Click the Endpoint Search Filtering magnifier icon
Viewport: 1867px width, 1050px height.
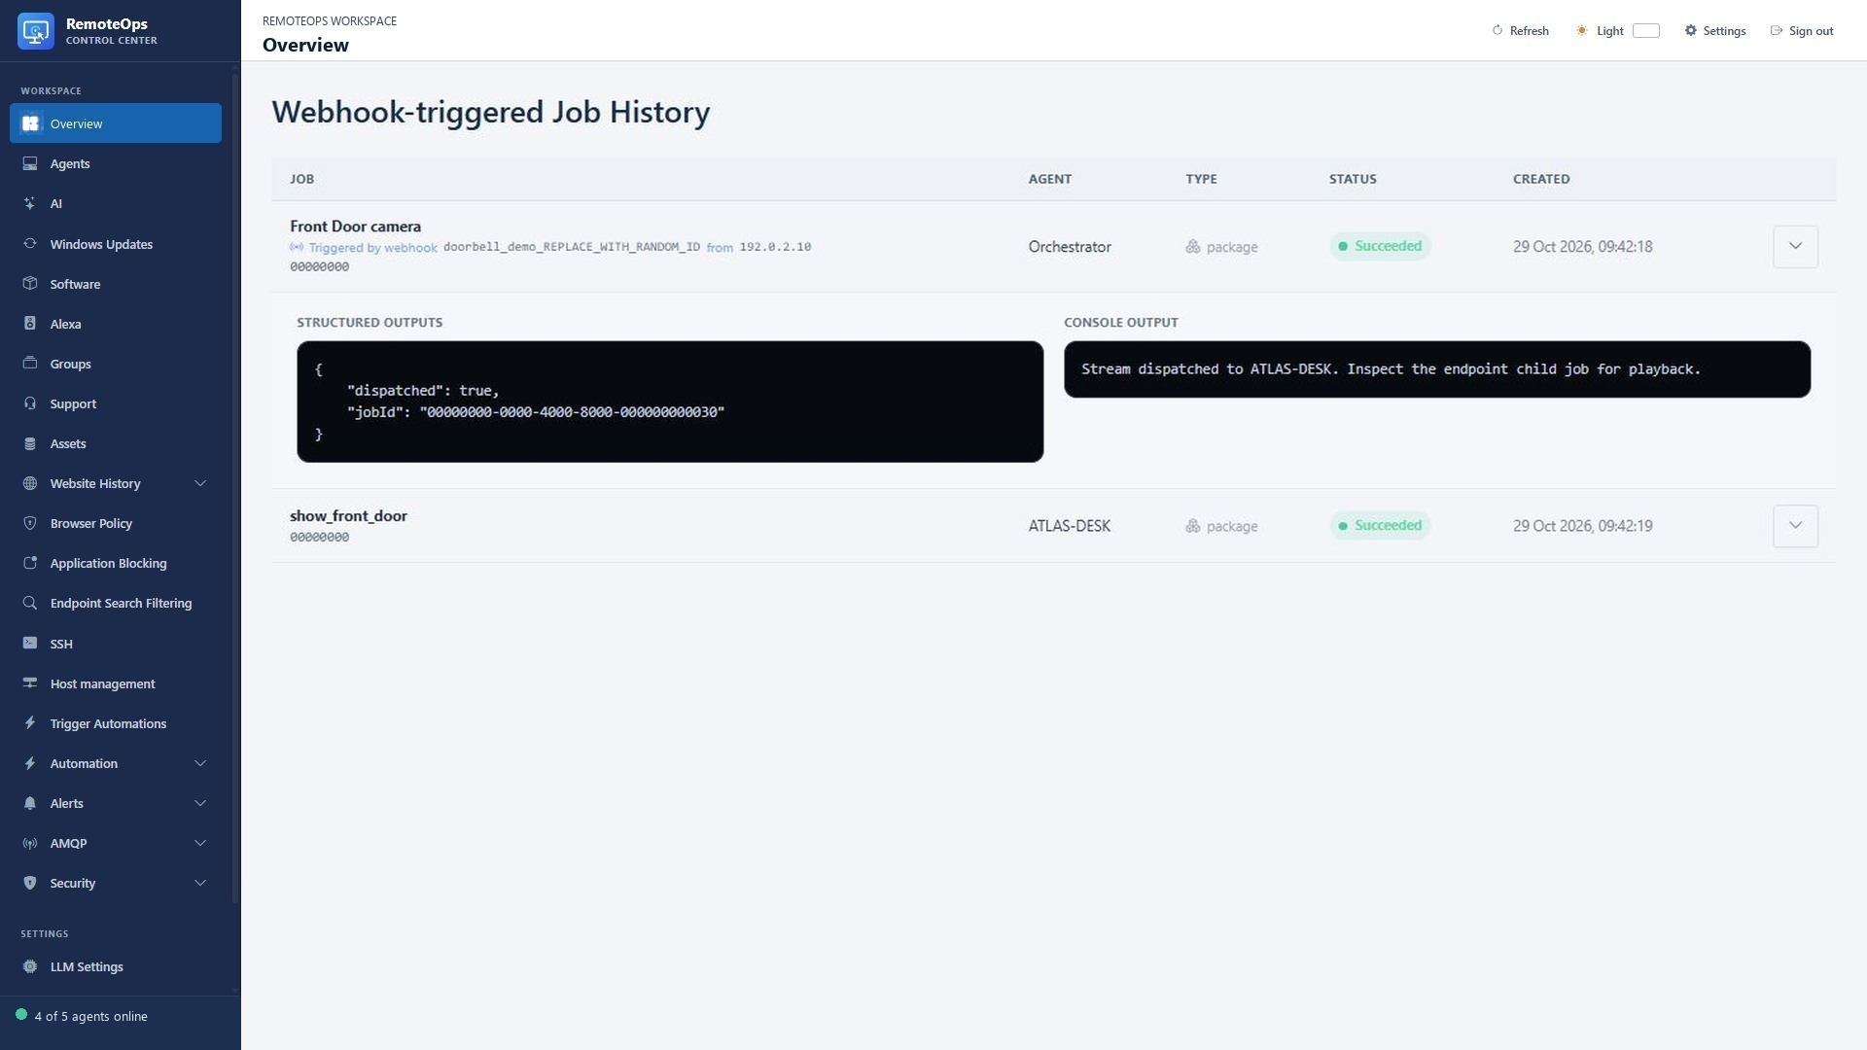point(30,603)
